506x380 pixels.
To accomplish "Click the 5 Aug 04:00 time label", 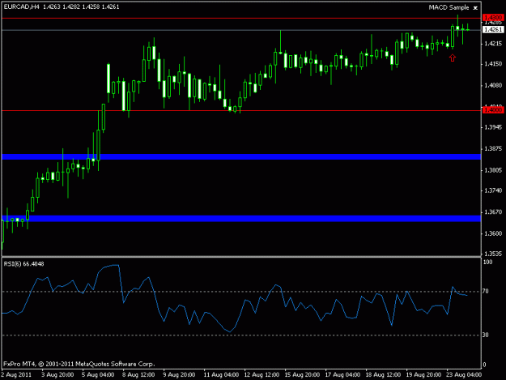I will point(98,374).
